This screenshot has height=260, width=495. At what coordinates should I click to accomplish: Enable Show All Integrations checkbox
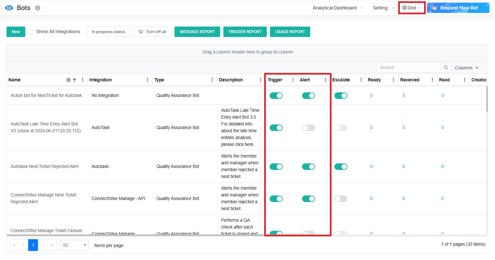31,31
